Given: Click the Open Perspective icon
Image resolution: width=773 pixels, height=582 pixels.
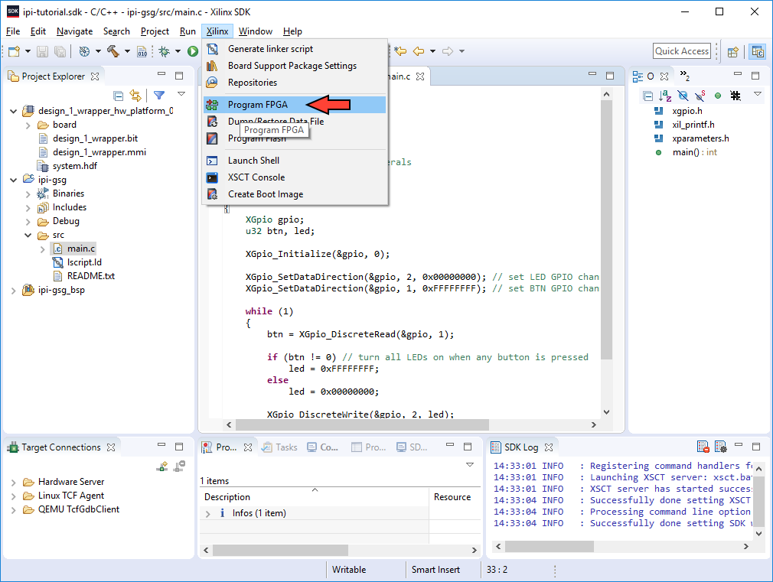Looking at the screenshot, I should click(733, 51).
